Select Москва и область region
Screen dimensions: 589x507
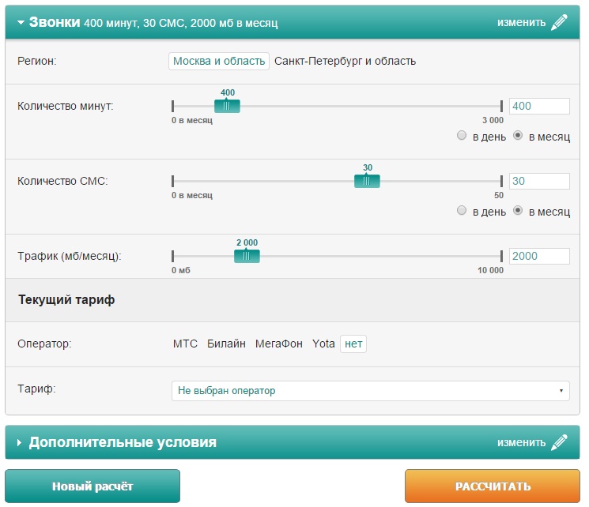(219, 62)
